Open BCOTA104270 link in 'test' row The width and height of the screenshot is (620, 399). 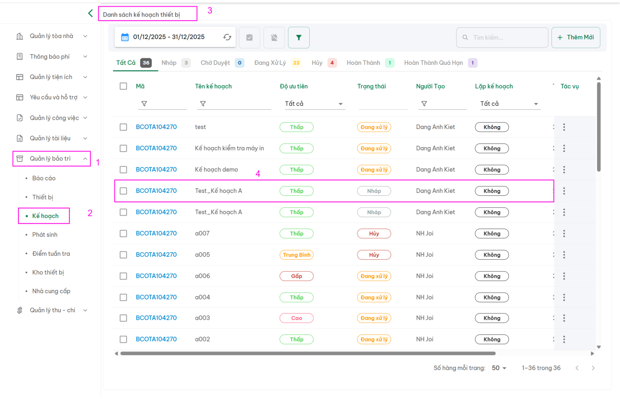pos(156,127)
